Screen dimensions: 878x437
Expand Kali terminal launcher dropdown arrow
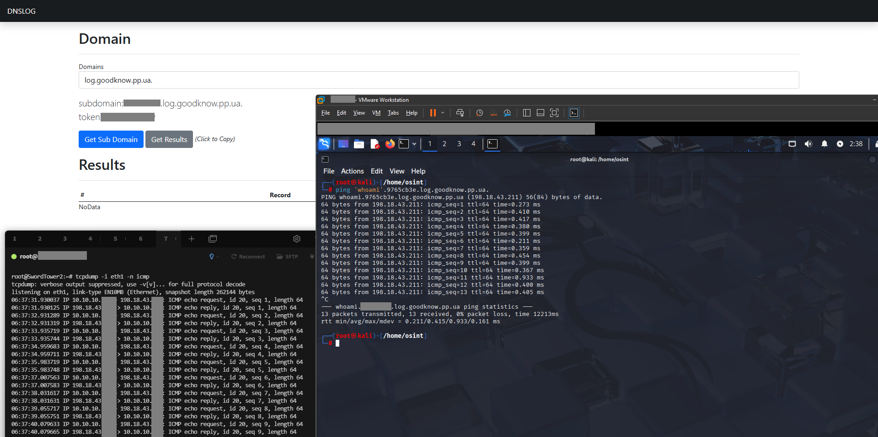click(x=414, y=144)
